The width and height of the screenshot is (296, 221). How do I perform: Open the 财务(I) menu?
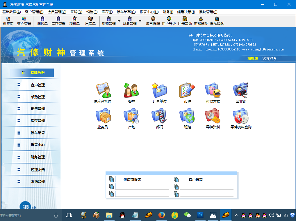pyautogui.click(x=168, y=12)
